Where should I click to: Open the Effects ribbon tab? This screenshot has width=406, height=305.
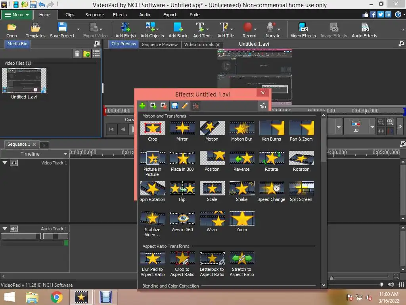point(120,15)
